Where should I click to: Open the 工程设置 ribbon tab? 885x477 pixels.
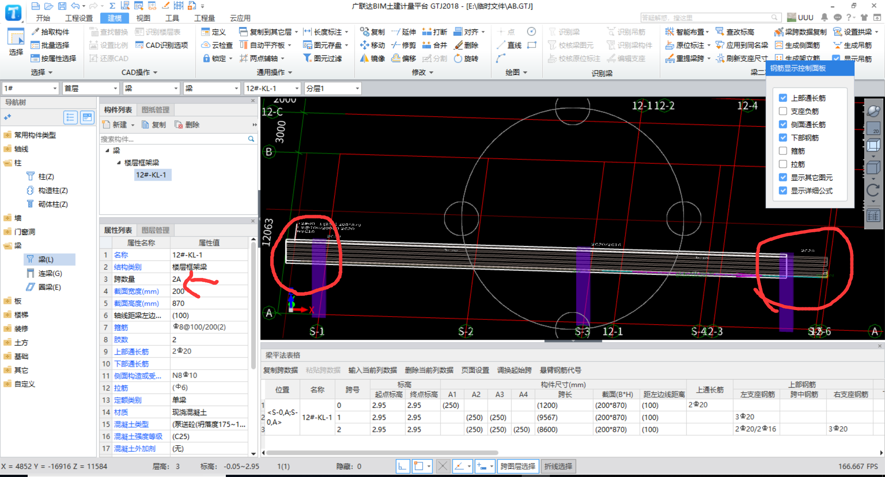click(x=79, y=18)
